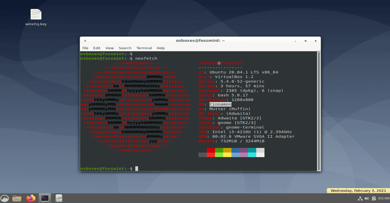The image size is (390, 203).
Task: Click the 'OS: Ubuntu 20.04.1 LTS' line
Action: click(x=238, y=73)
